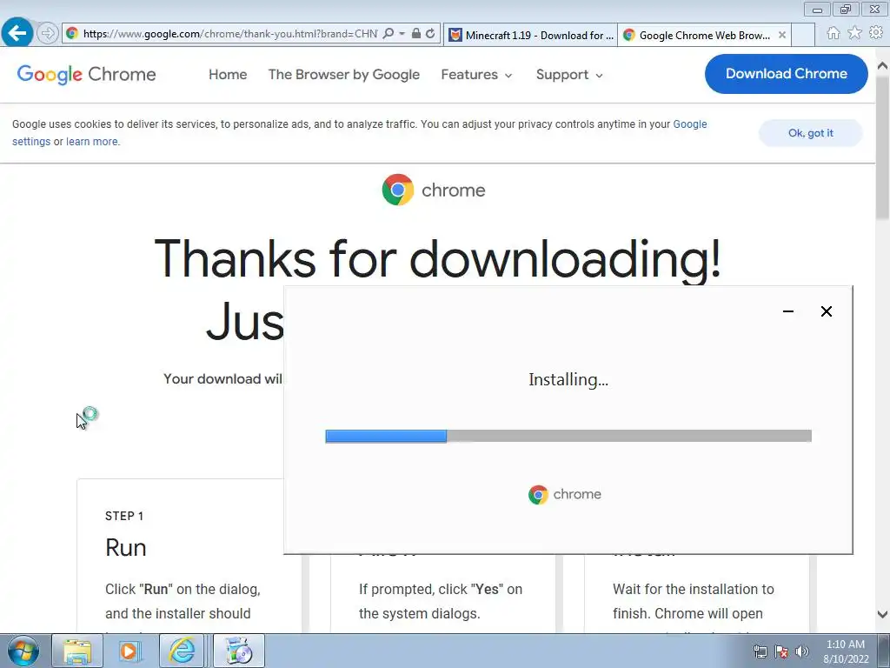The image size is (890, 668).
Task: Open the Home navigation link
Action: pos(228,75)
